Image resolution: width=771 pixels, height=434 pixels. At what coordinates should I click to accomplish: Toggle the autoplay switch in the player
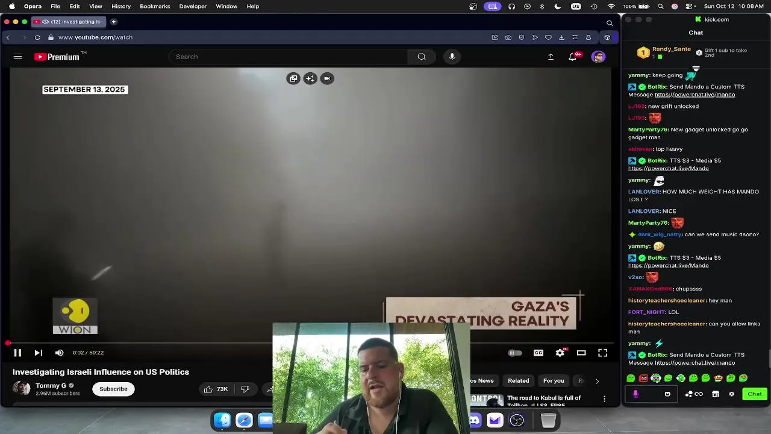pos(514,353)
